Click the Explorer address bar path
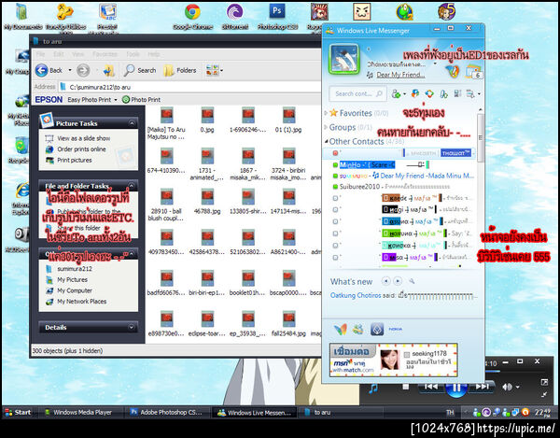This screenshot has height=438, width=560. click(189, 87)
